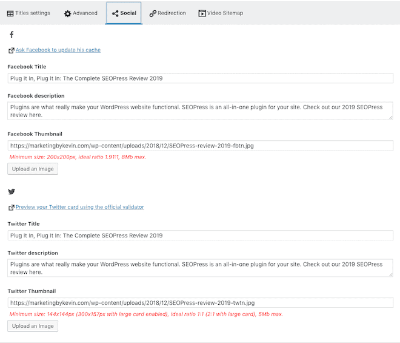Click external-link icon beside Twitter validator link
This screenshot has height=343, width=400.
pyautogui.click(x=12, y=208)
